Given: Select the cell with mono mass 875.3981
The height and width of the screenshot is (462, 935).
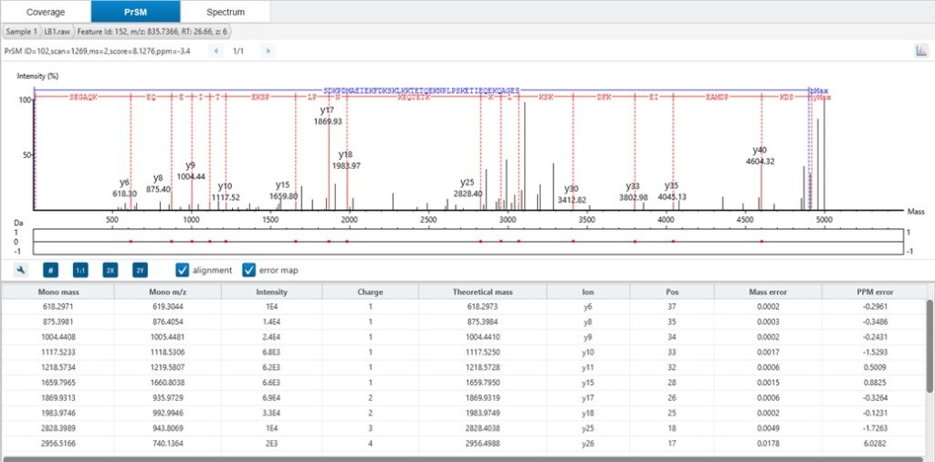Looking at the screenshot, I should click(x=58, y=322).
